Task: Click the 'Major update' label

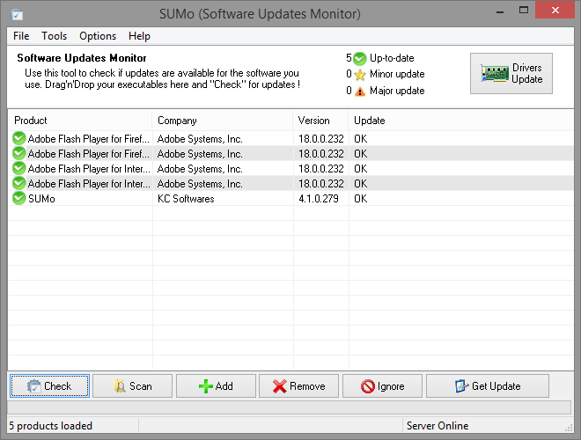Action: (397, 91)
